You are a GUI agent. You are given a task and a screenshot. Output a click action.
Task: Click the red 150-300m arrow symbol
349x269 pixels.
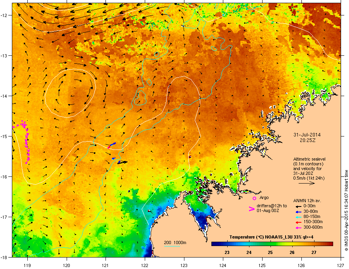pyautogui.click(x=299, y=222)
